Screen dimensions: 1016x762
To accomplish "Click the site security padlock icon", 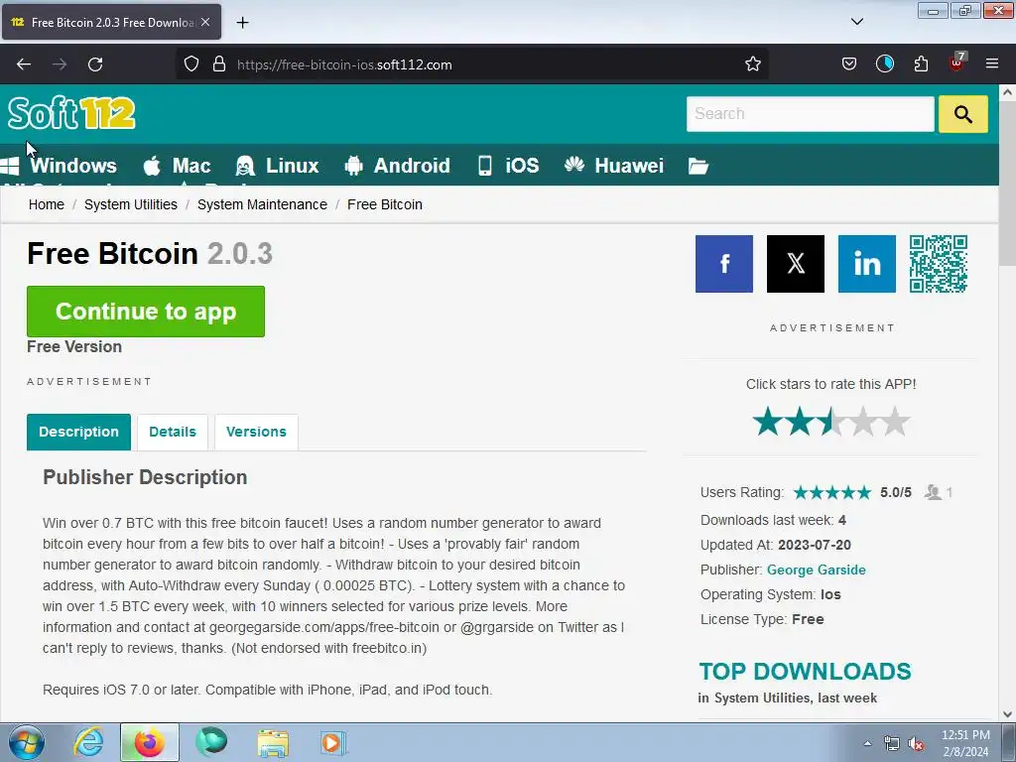I will [x=219, y=64].
